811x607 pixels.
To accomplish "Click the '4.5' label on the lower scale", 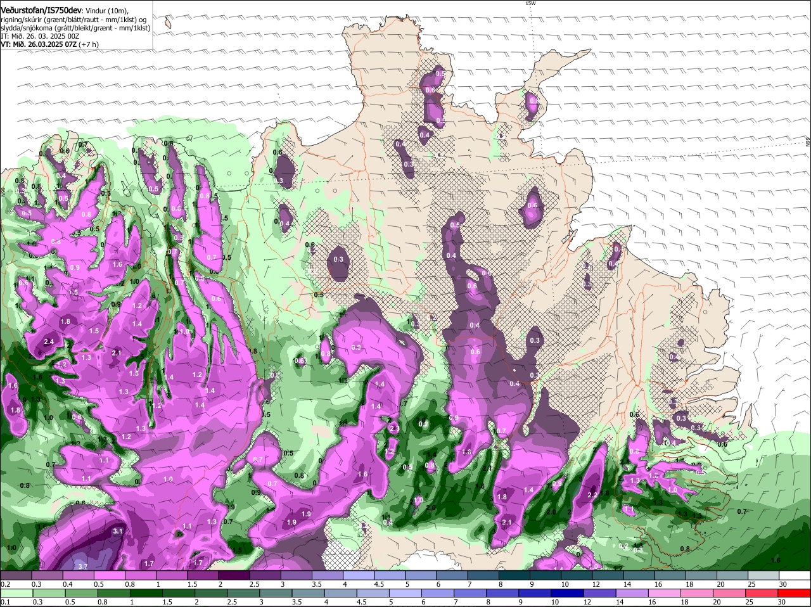I will [x=361, y=601].
